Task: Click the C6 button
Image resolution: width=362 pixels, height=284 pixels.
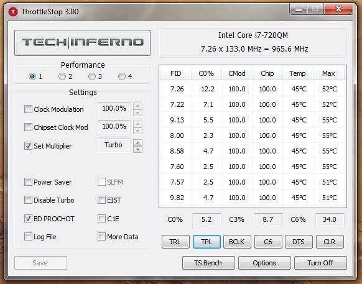Action: click(x=268, y=242)
